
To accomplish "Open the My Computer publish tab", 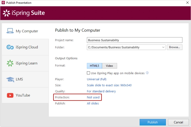I will pos(25,31).
